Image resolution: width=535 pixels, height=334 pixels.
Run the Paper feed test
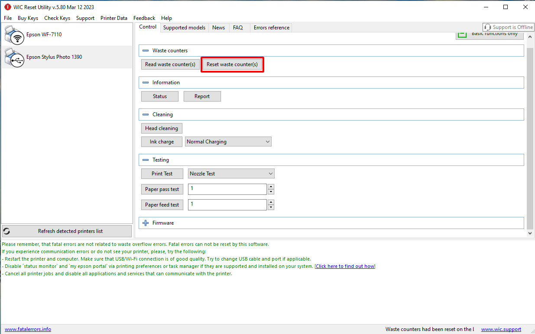(x=162, y=205)
